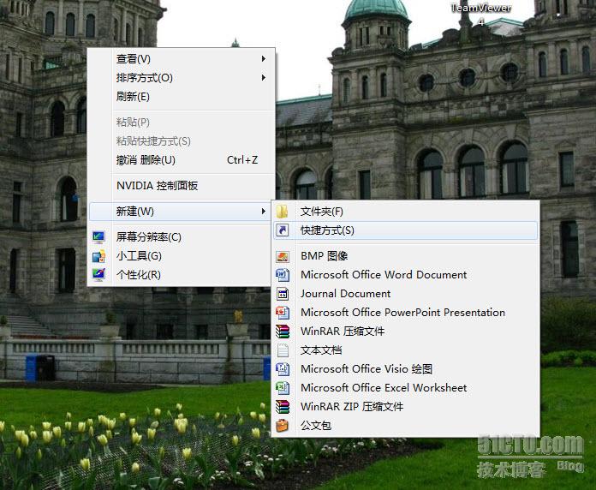Choose 刷新(E) to refresh desktop
This screenshot has width=596, height=490.
click(181, 96)
